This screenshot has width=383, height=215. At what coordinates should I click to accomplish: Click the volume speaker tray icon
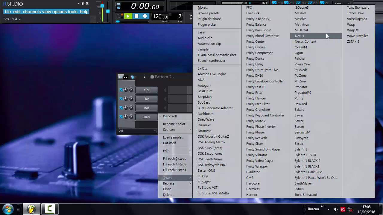coord(336,209)
